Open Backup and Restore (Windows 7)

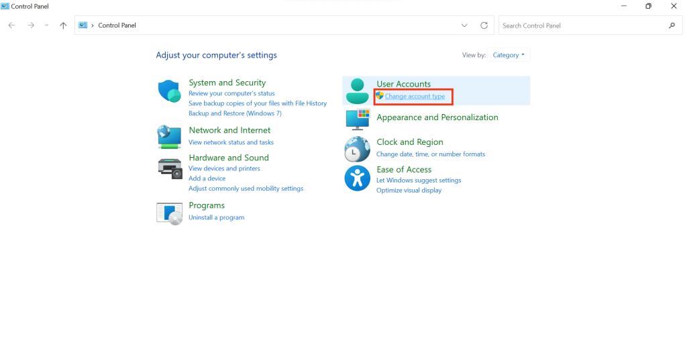point(235,113)
